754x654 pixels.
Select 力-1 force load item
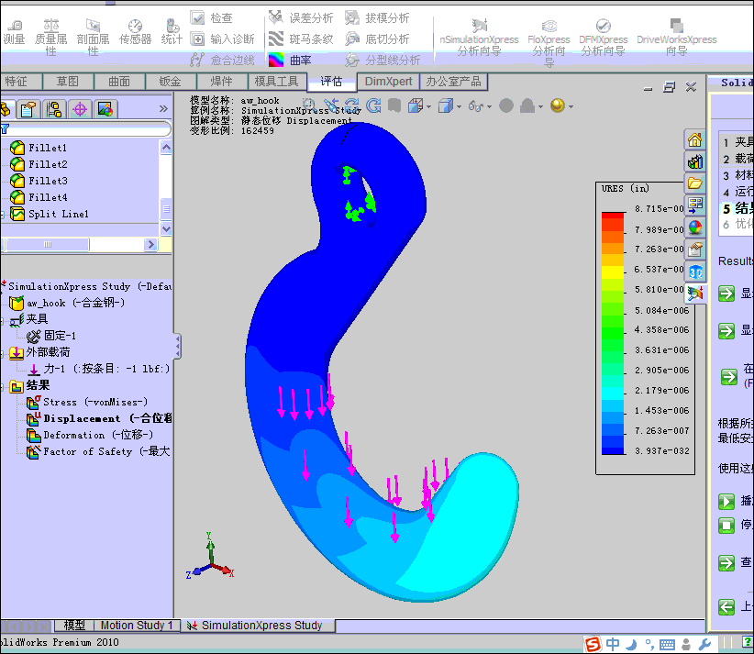click(98, 369)
